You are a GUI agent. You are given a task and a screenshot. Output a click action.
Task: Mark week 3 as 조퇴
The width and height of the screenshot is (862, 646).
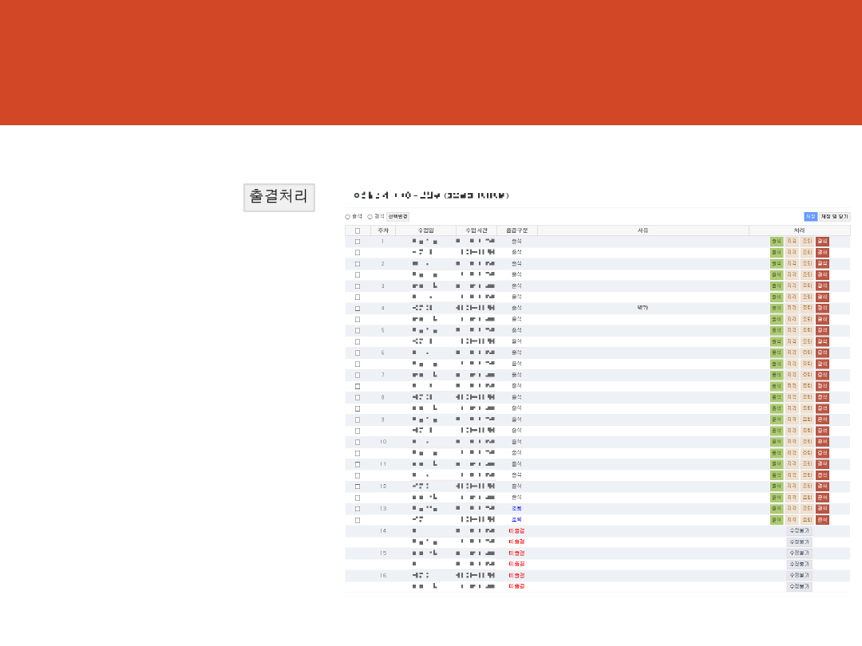pos(807,286)
